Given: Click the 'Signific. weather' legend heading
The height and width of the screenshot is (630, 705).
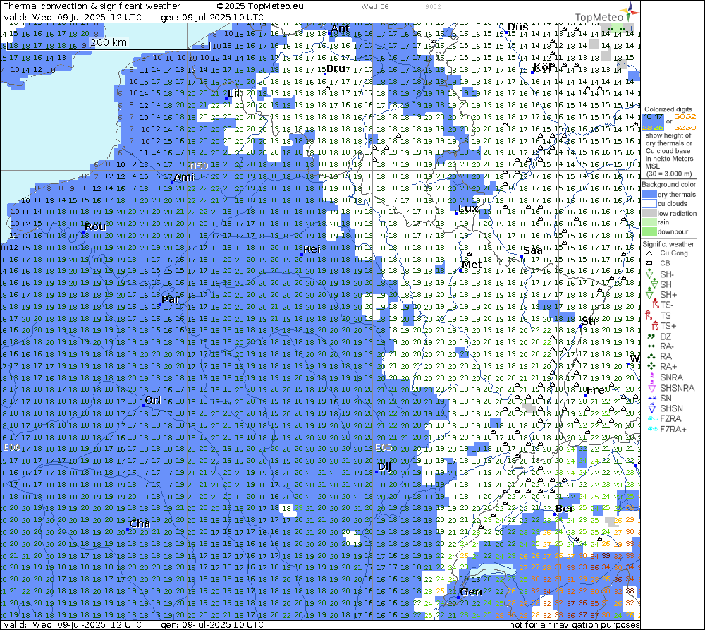Looking at the screenshot, I should coord(668,244).
